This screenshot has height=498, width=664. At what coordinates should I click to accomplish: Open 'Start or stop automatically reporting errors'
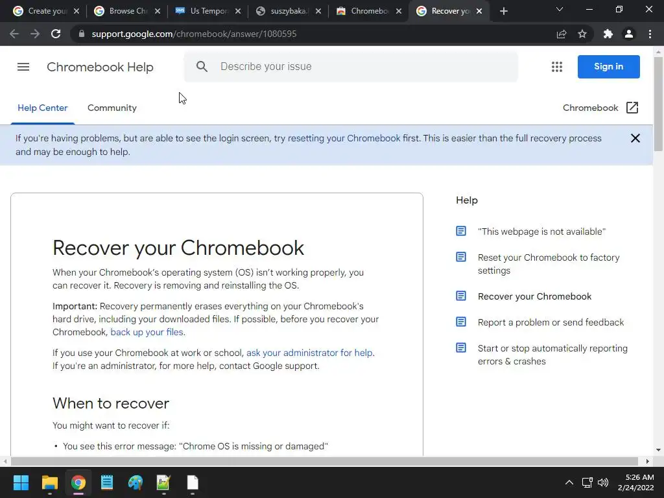(x=552, y=355)
